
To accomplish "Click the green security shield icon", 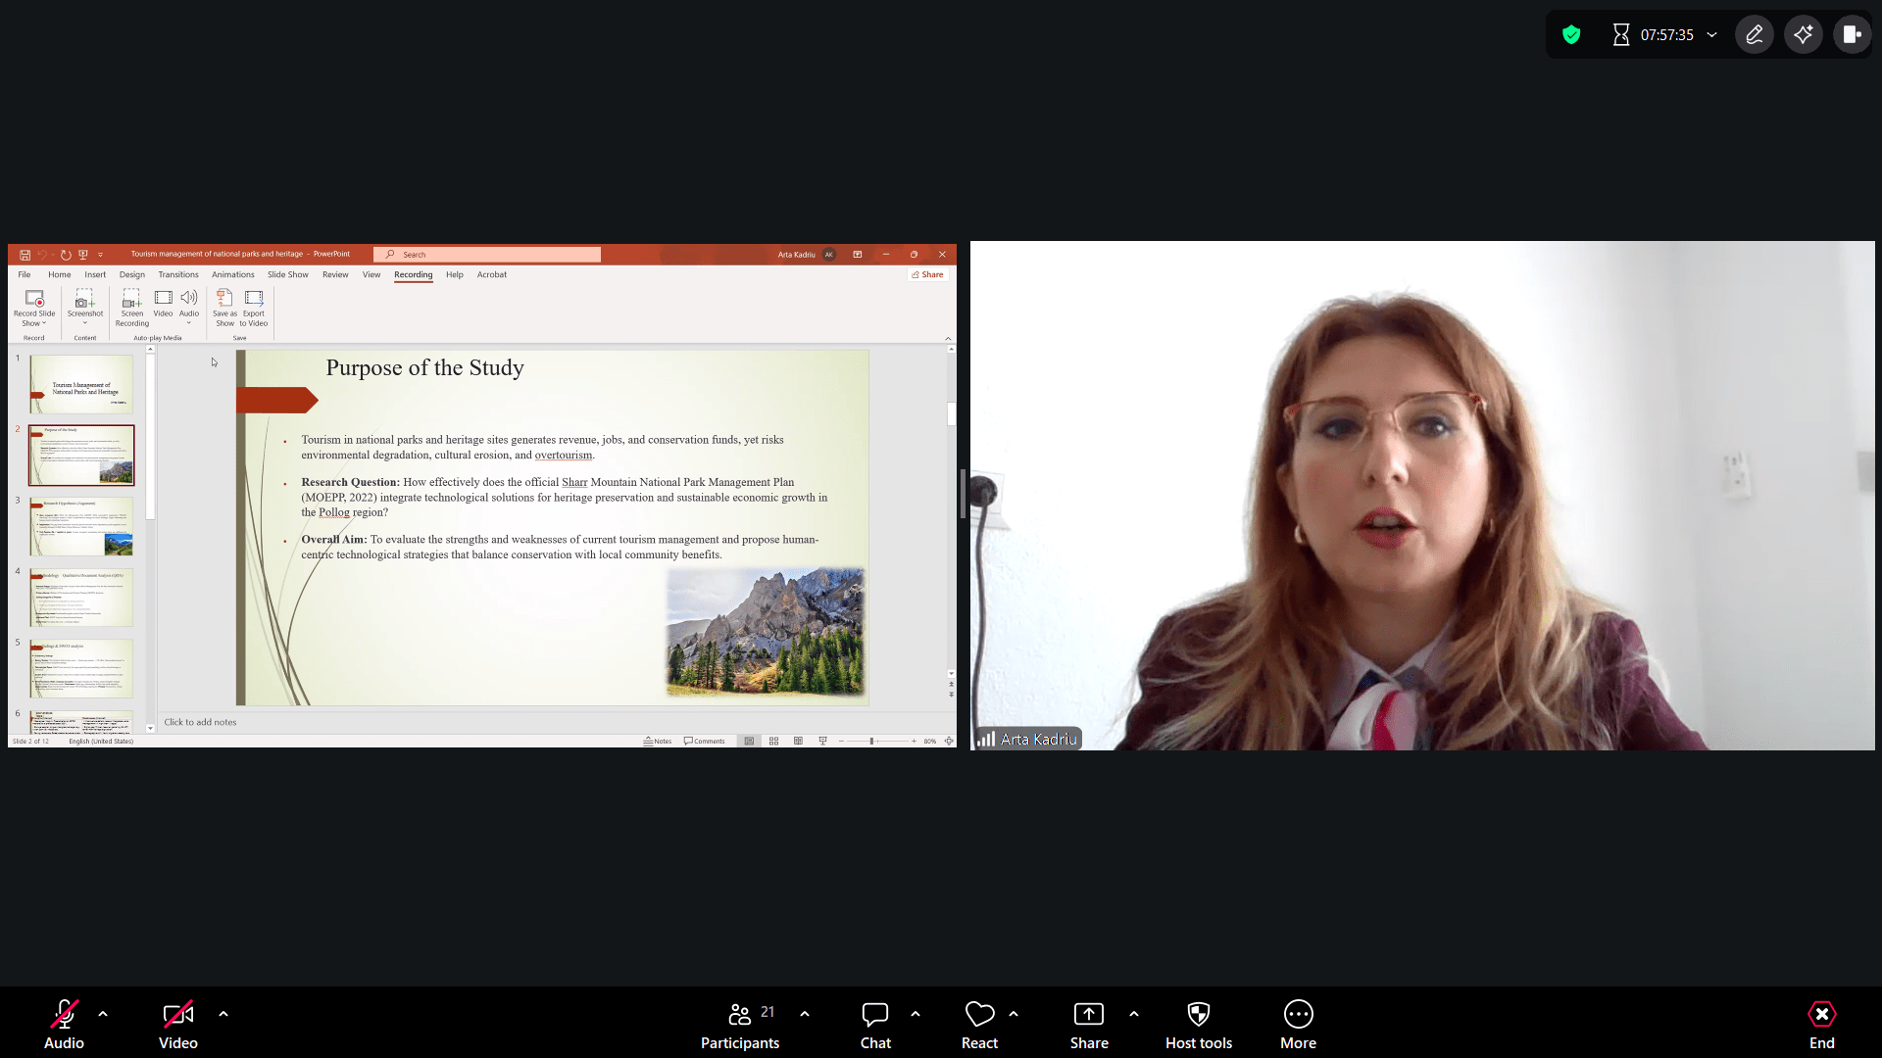I will 1571,35.
